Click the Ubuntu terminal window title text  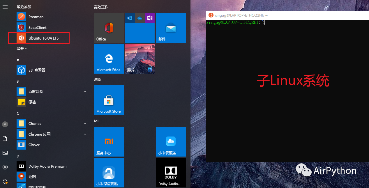241,15
